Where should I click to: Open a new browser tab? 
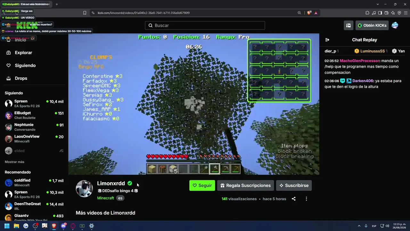[57, 4]
